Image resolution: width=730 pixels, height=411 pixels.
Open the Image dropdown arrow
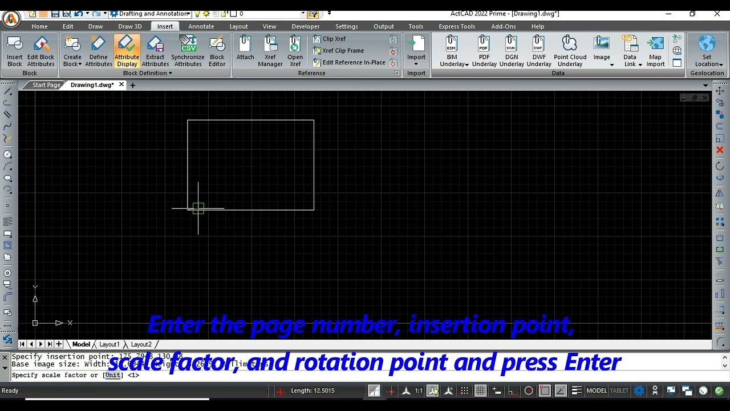point(612,65)
